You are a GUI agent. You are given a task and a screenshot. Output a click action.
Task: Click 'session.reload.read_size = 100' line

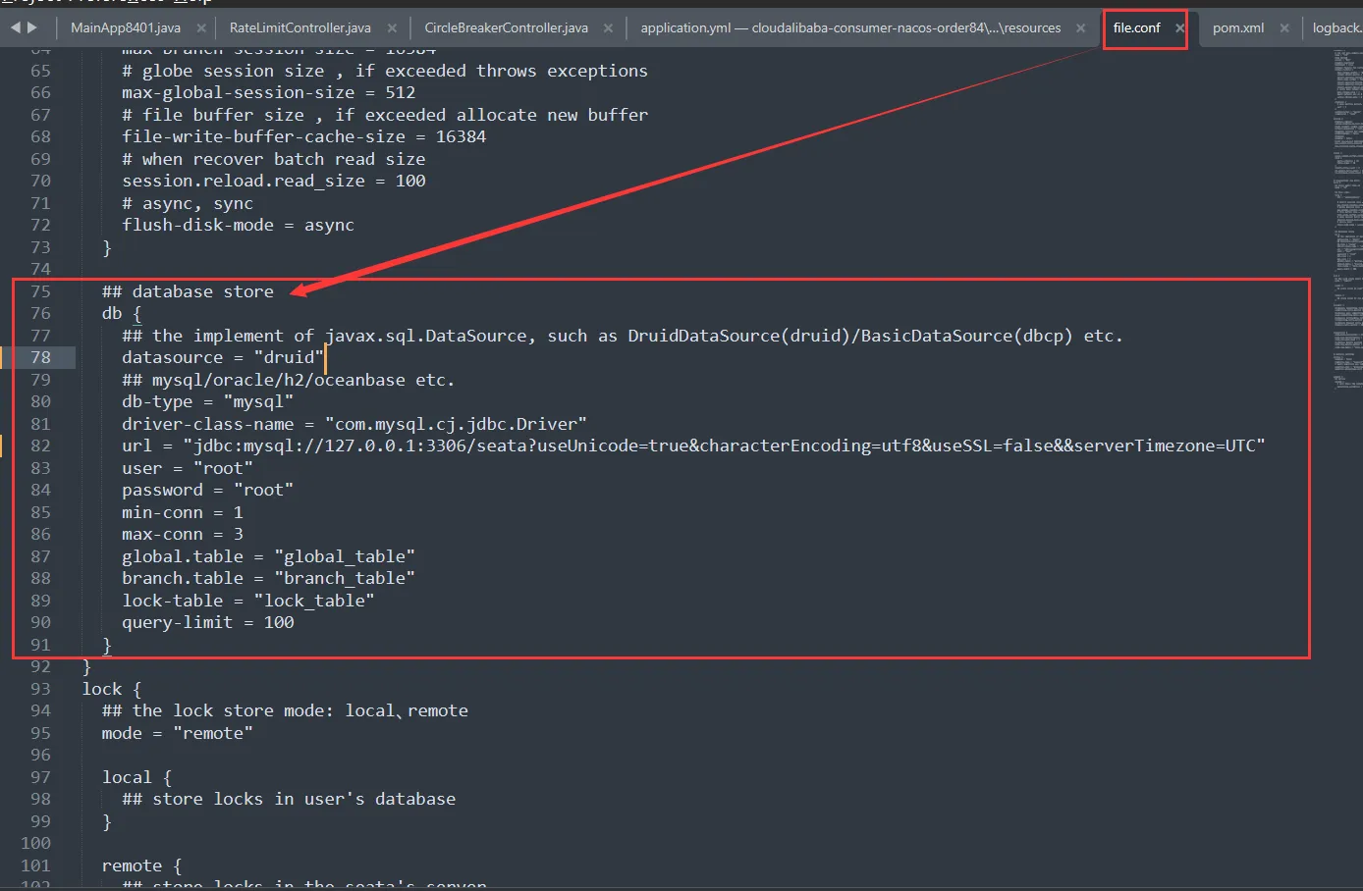(274, 181)
